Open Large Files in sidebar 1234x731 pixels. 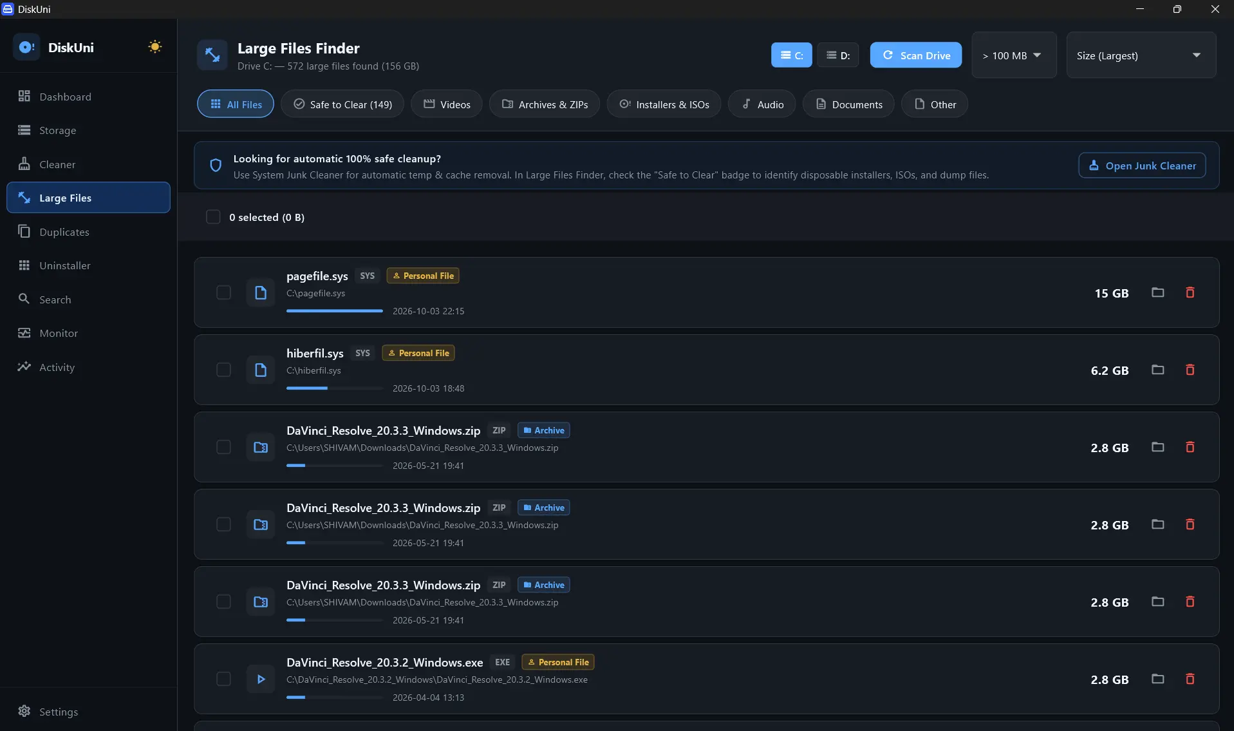coord(88,198)
